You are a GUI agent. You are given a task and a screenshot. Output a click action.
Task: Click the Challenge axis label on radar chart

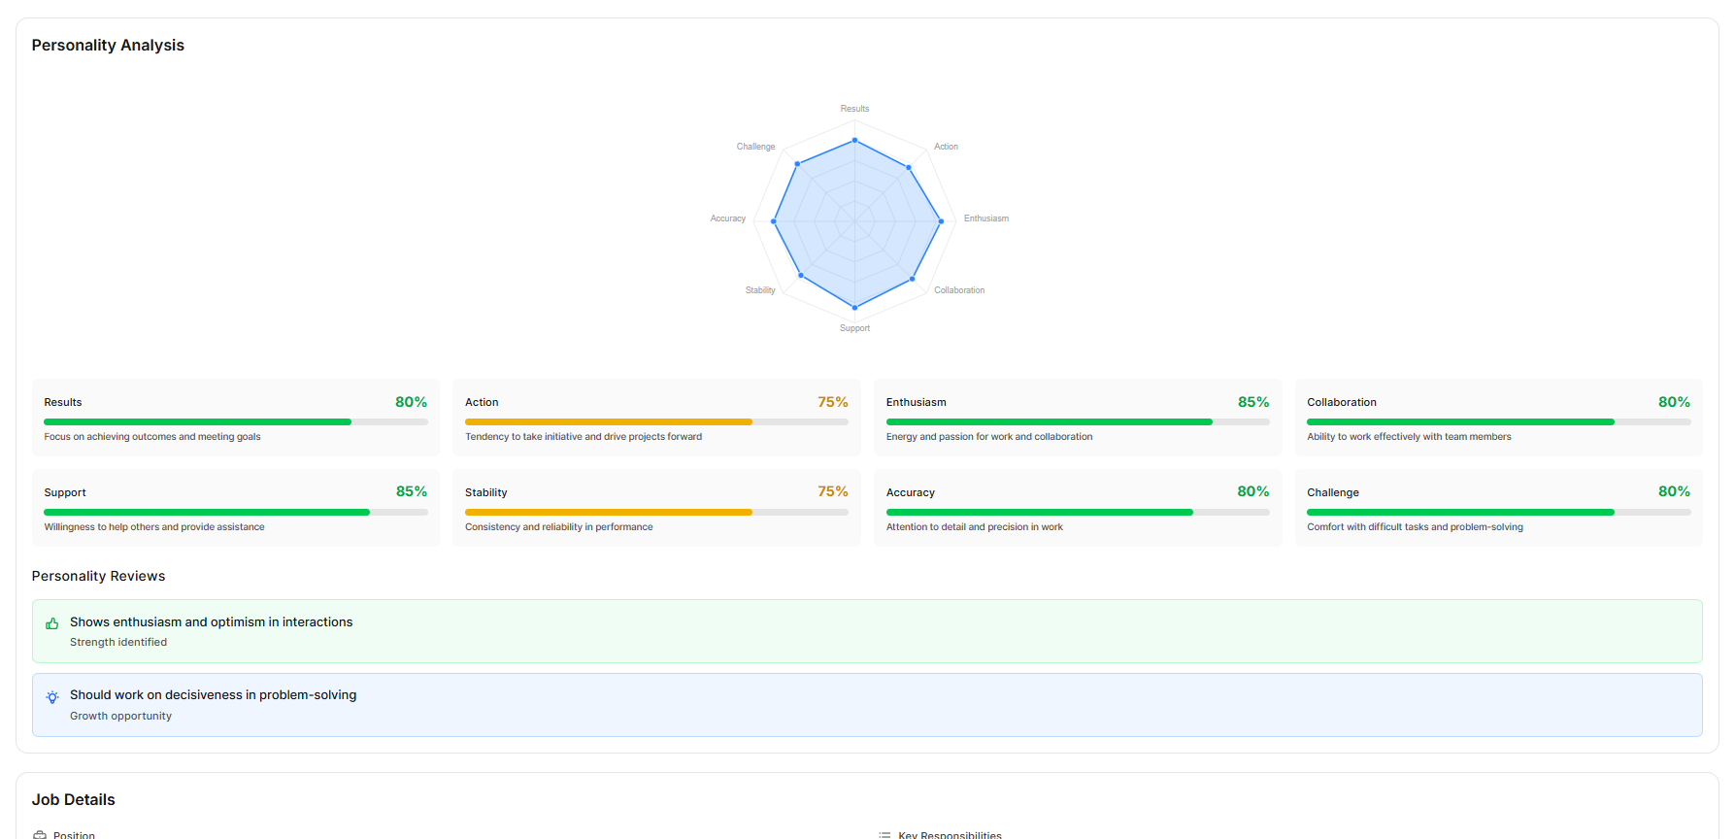point(755,147)
